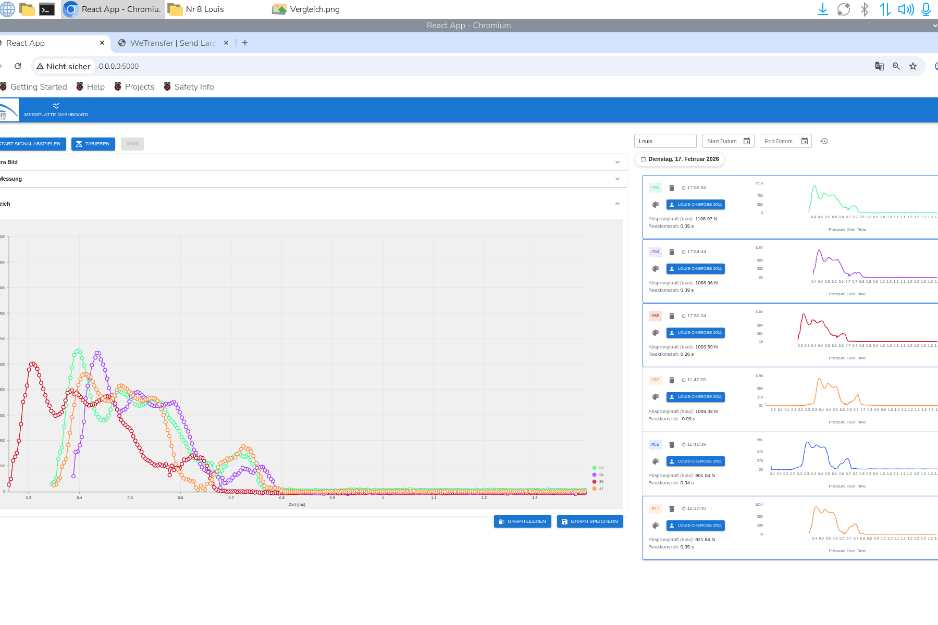
Task: Click translate page icon in address bar
Action: point(880,66)
